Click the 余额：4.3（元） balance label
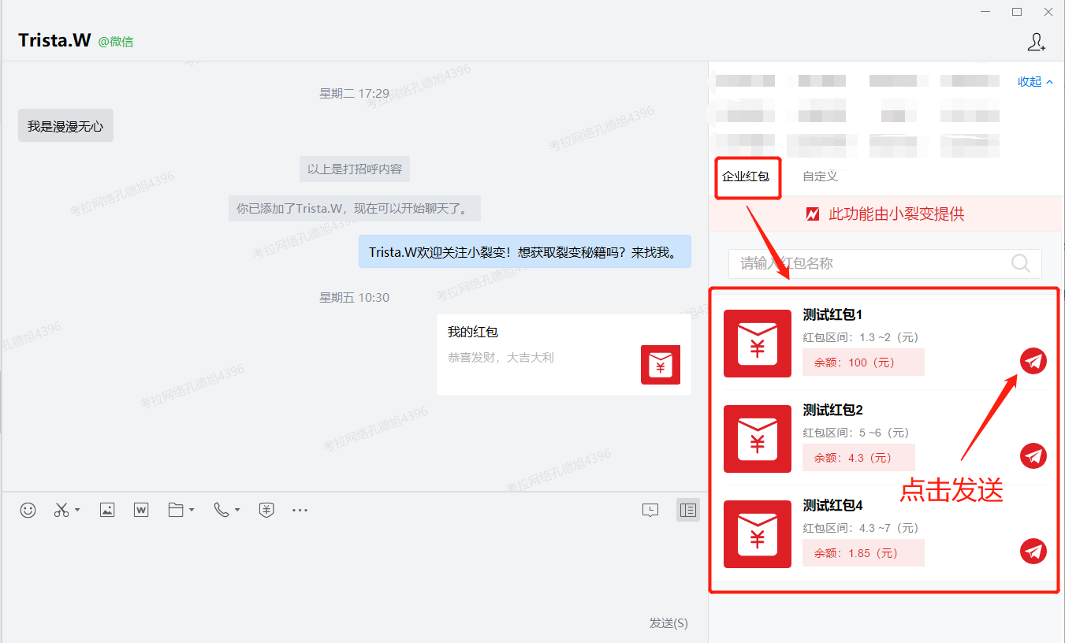1065x643 pixels. tap(858, 458)
